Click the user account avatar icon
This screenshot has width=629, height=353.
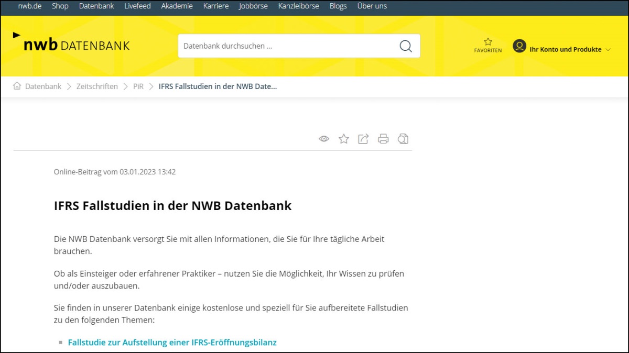(x=519, y=46)
